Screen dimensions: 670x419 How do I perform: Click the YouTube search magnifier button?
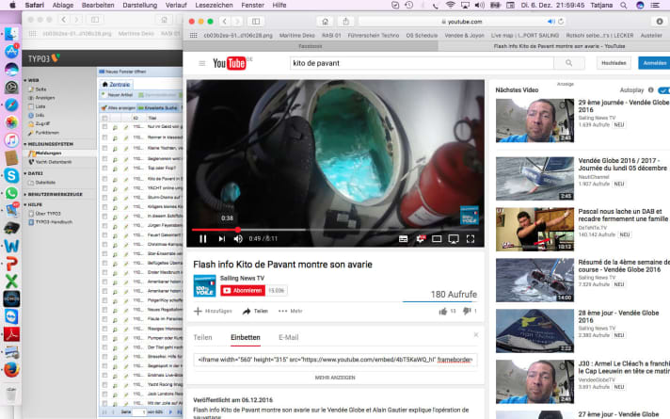[x=568, y=63]
